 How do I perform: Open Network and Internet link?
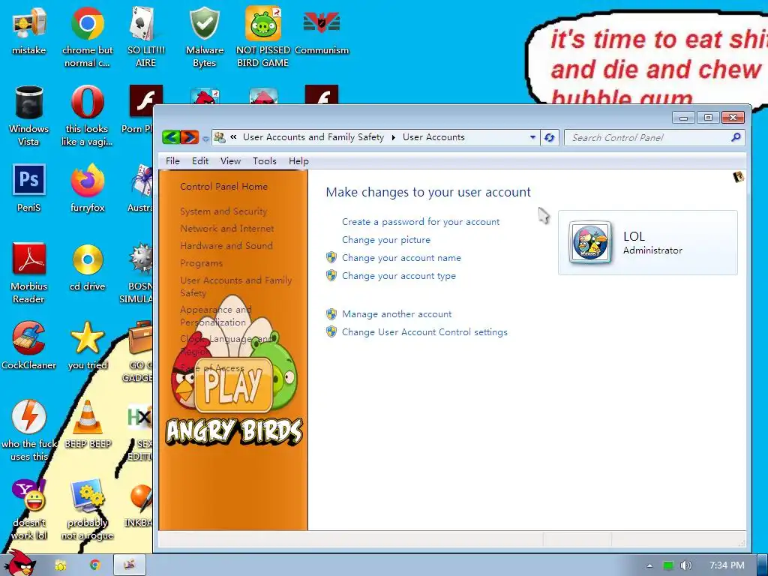pyautogui.click(x=226, y=228)
